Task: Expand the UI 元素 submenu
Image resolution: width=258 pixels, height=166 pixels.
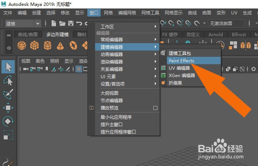Action: coord(128,77)
